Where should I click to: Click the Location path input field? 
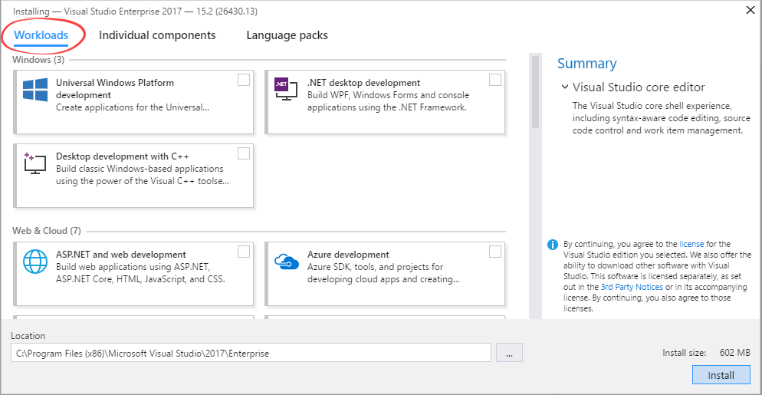tap(251, 353)
